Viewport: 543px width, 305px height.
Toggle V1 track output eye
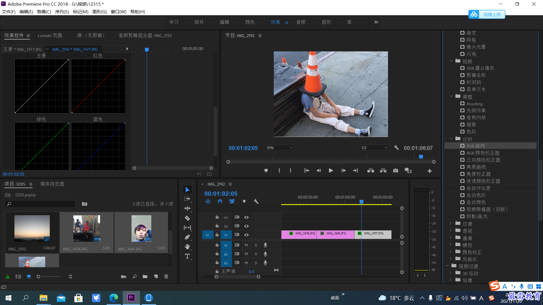247,235
